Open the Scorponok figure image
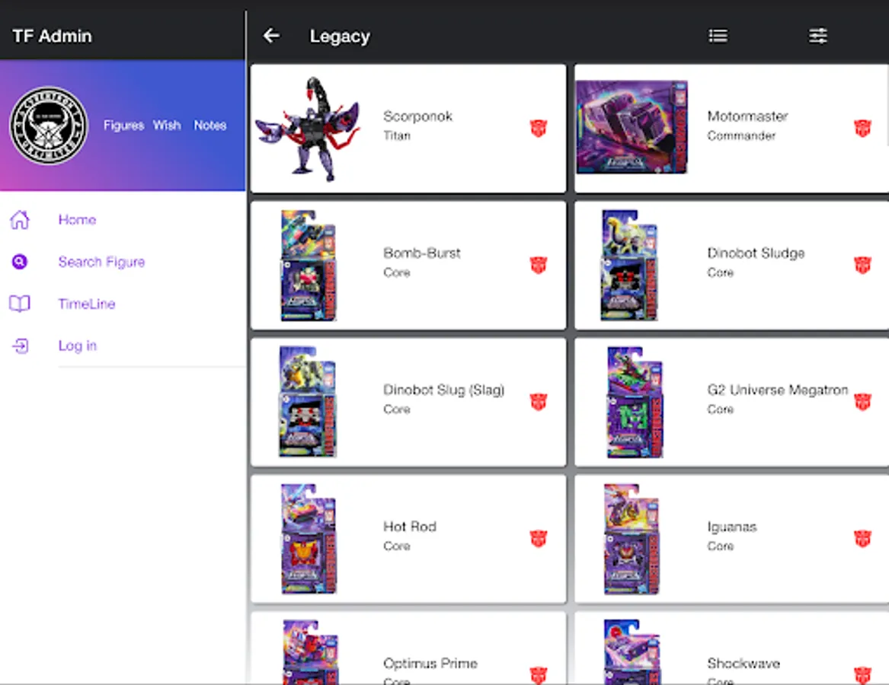889x685 pixels. tap(308, 129)
